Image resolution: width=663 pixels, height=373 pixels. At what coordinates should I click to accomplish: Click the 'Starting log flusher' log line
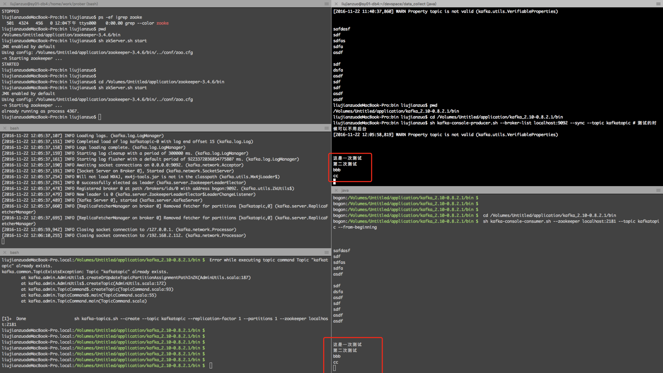[x=151, y=159]
